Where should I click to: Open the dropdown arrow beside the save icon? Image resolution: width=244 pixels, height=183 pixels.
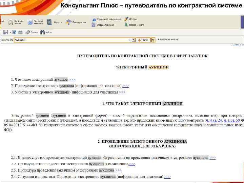tap(11, 33)
